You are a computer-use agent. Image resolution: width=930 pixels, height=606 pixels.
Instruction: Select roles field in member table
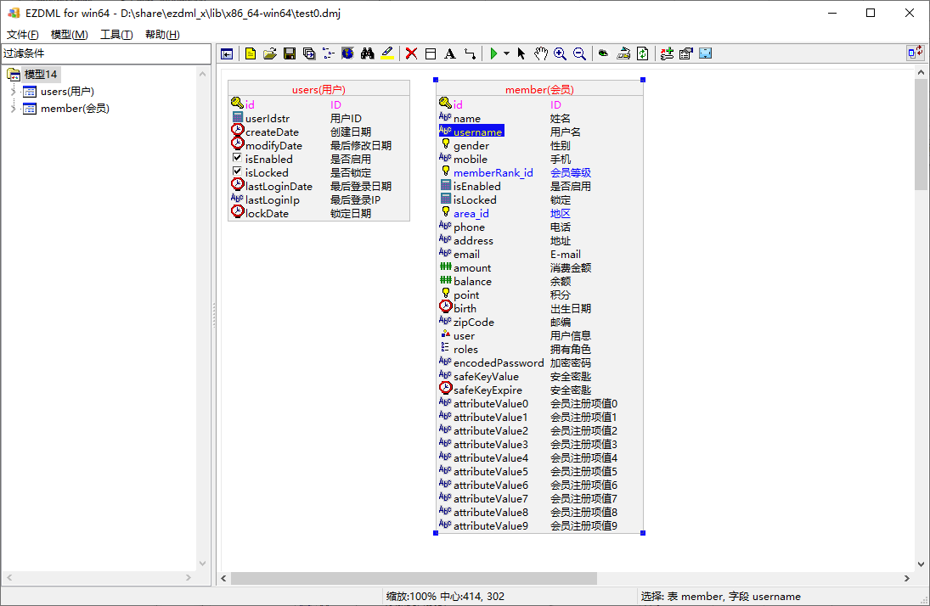pos(465,350)
